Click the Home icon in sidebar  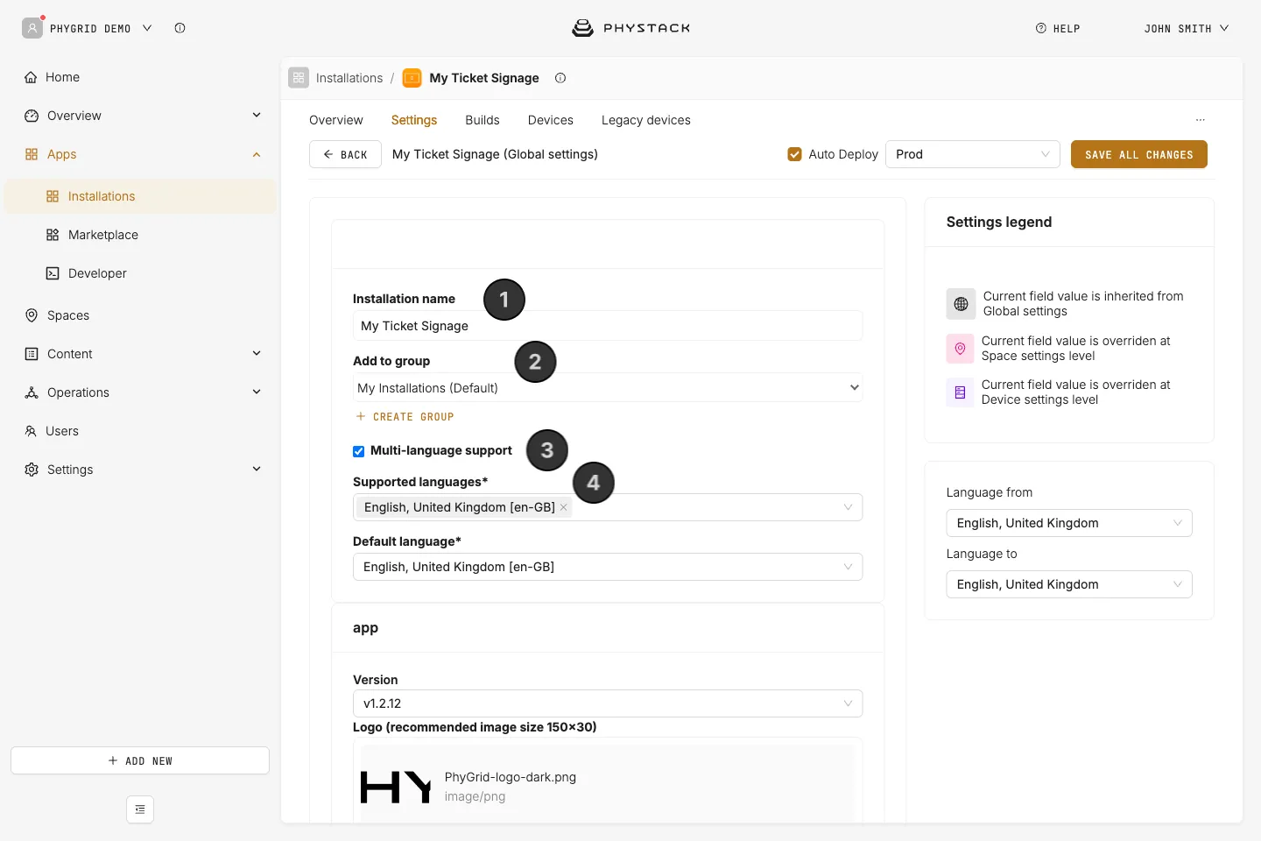click(31, 77)
